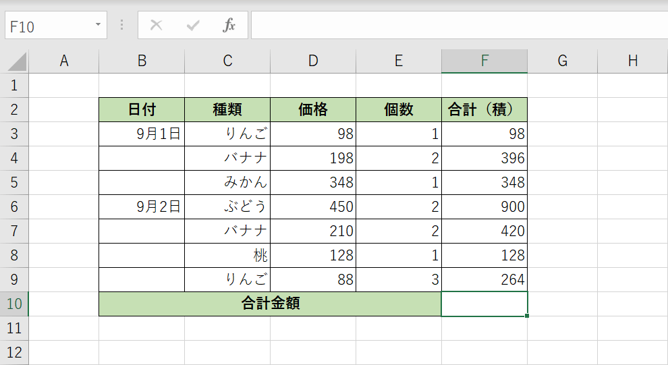Screen dimensions: 668x365
Task: Click the 日付 header cell
Action: click(142, 110)
